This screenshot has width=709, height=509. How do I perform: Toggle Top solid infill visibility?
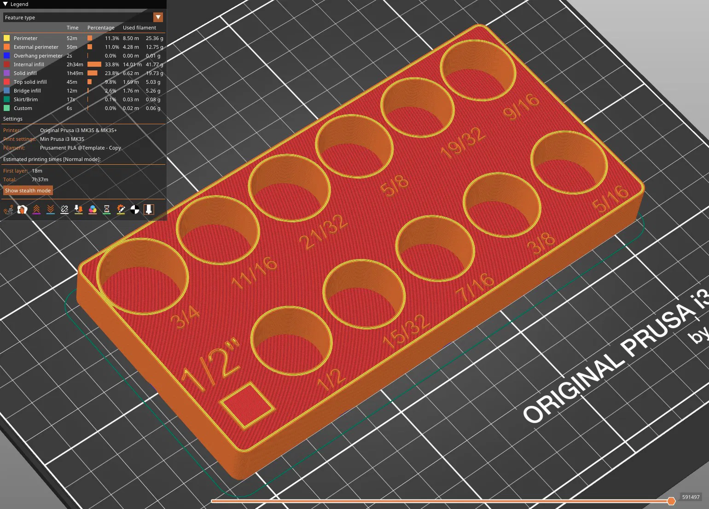[x=83, y=82]
